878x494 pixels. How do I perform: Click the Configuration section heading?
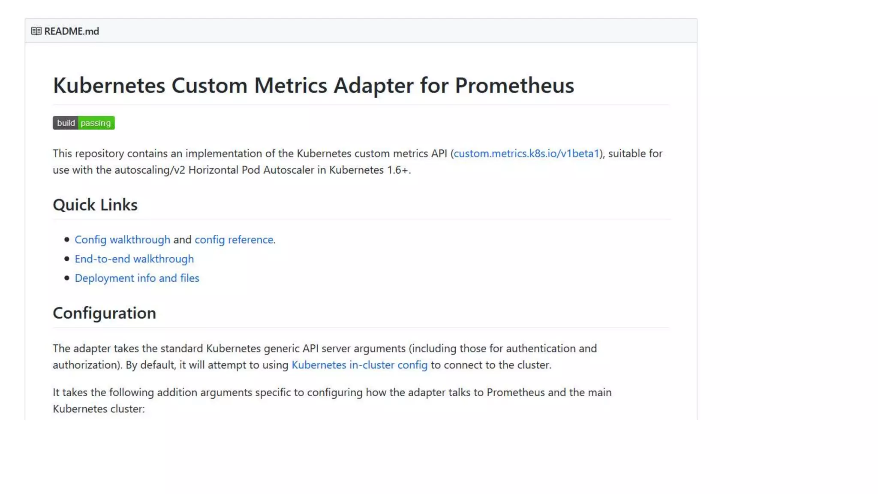pyautogui.click(x=104, y=313)
